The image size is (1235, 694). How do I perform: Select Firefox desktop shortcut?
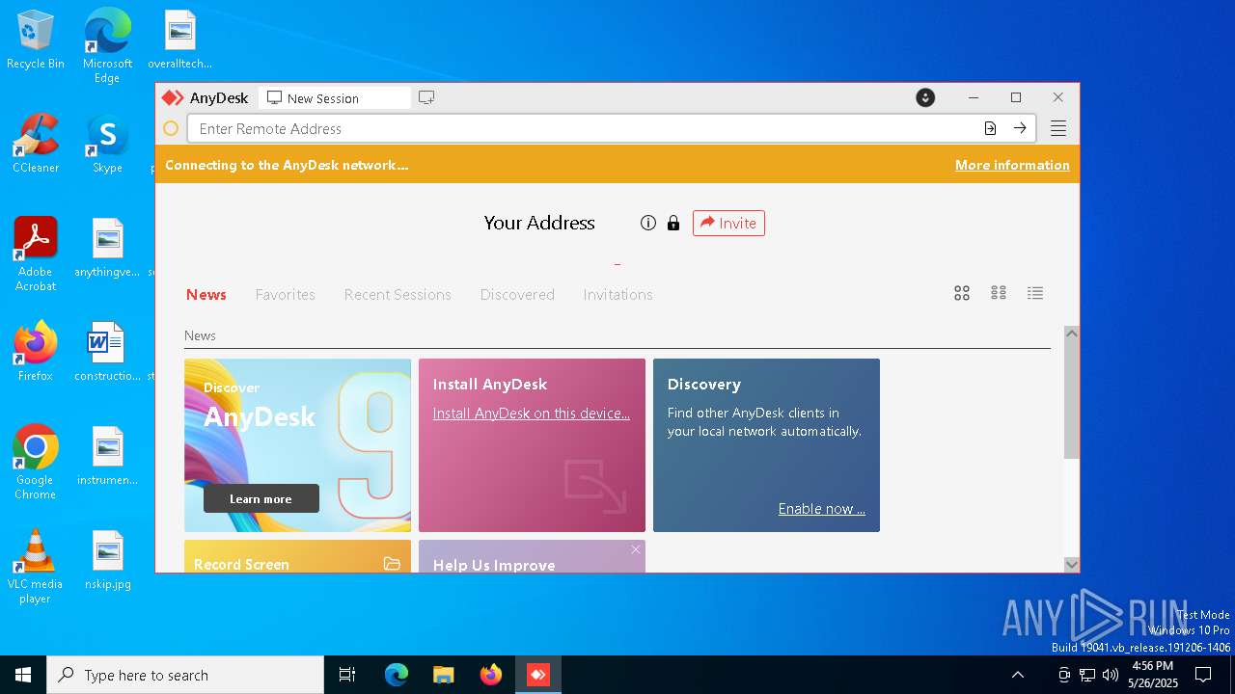point(36,351)
